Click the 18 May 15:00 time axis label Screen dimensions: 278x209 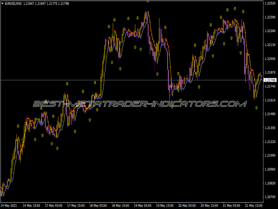[120, 206]
